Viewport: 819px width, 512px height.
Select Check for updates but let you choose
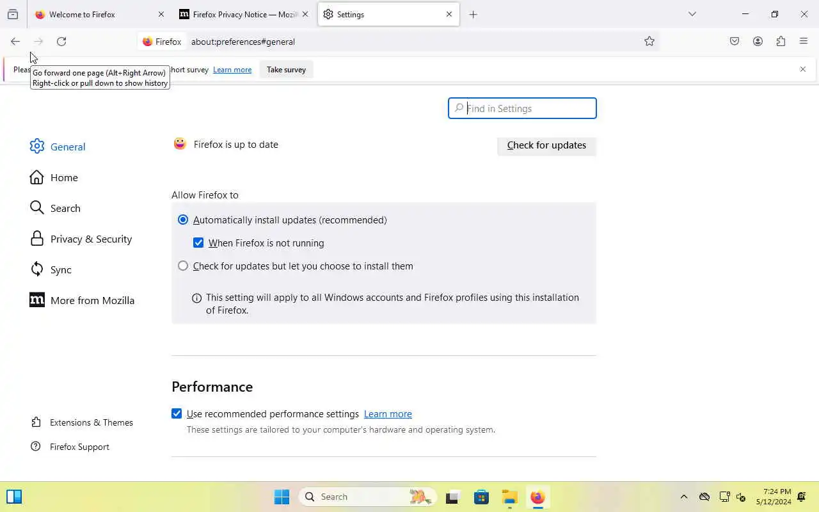pyautogui.click(x=183, y=266)
